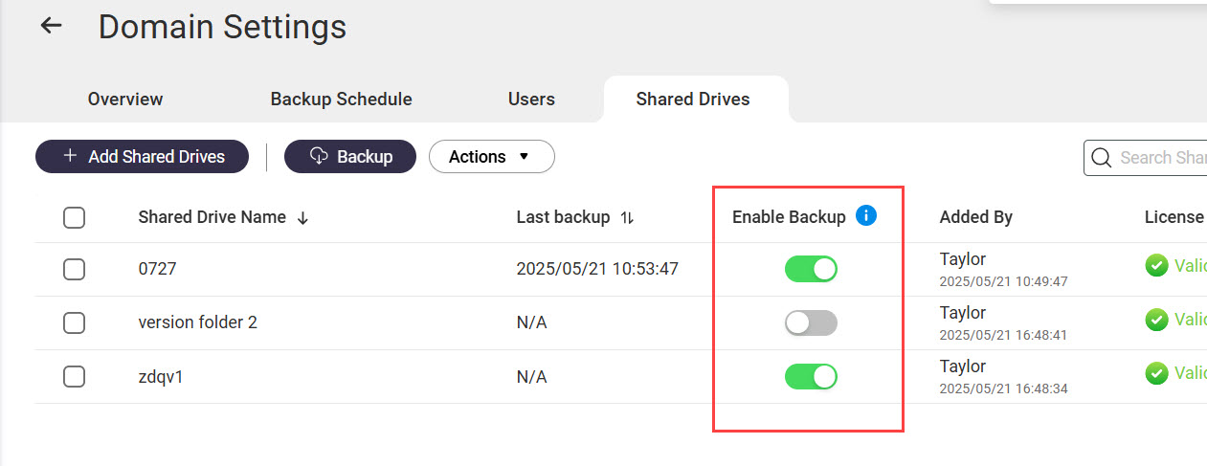1207x466 pixels.
Task: Click the green Valid check icon for 0727
Action: click(1156, 266)
